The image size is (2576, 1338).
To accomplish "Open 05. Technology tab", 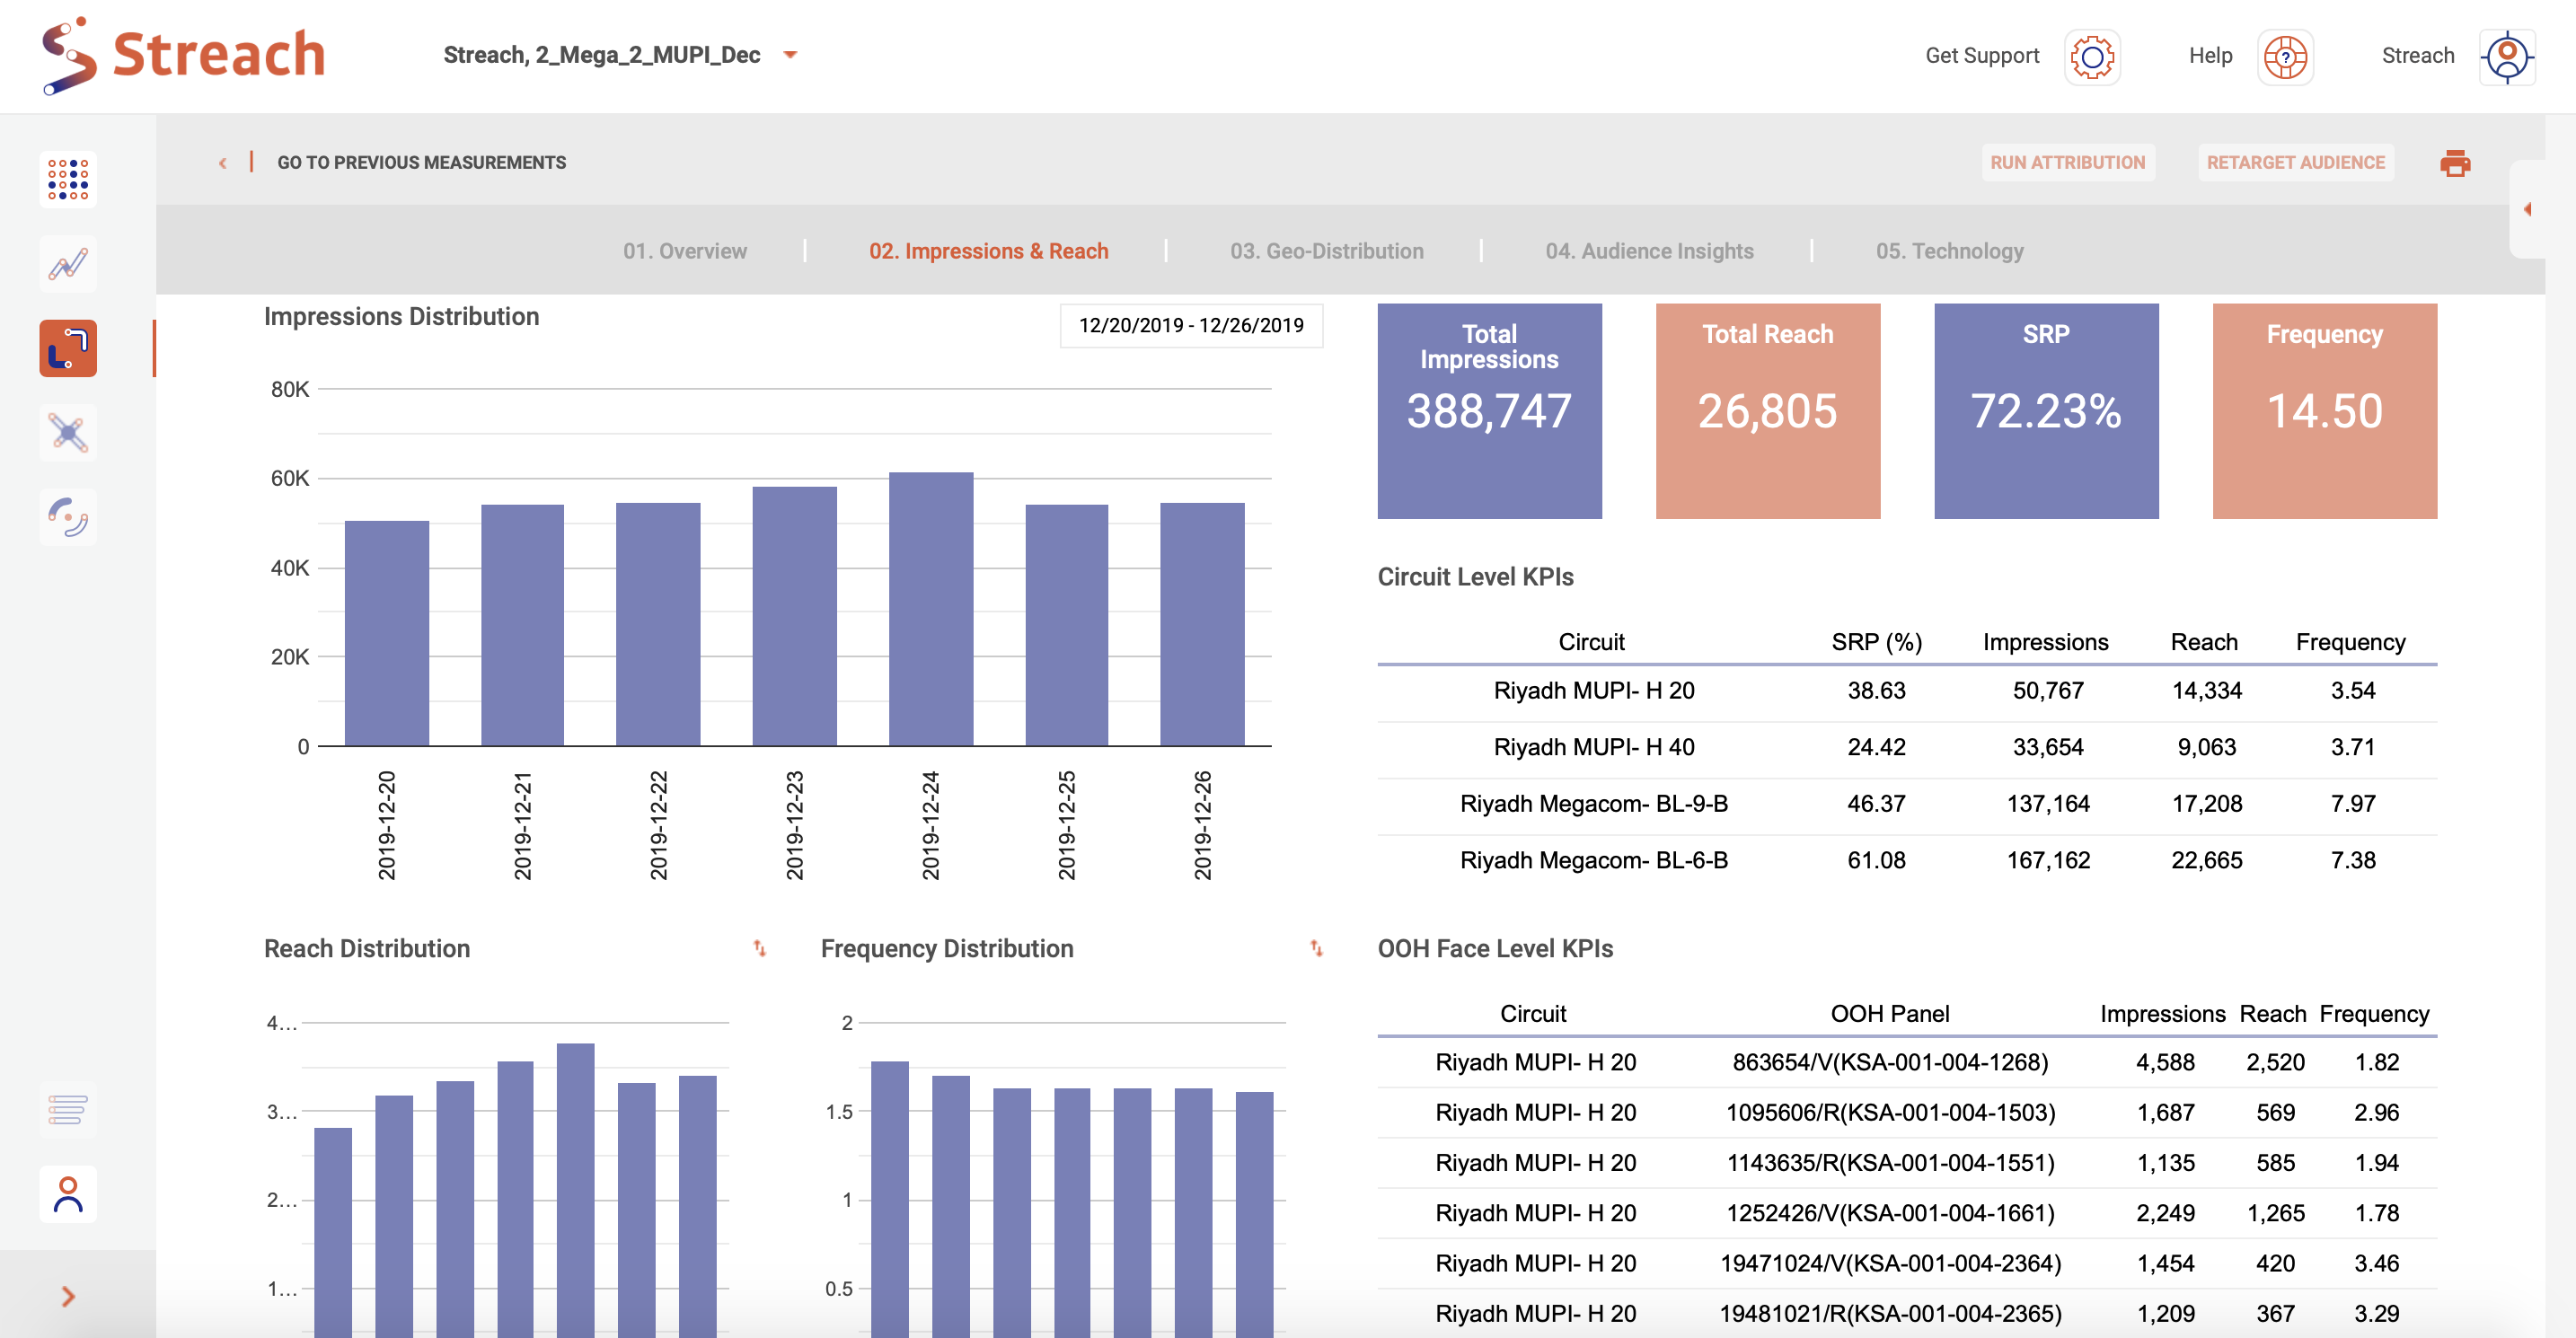I will tap(1949, 251).
